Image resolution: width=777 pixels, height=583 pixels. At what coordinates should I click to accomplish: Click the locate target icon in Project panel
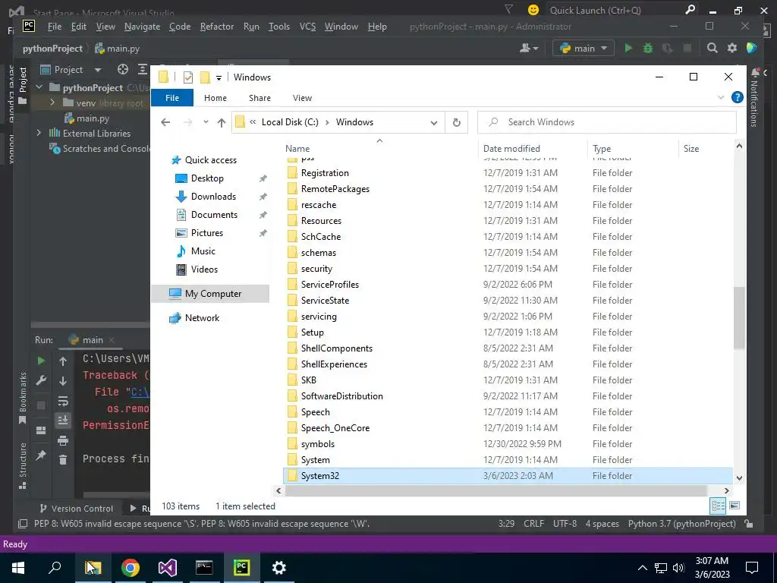122,69
